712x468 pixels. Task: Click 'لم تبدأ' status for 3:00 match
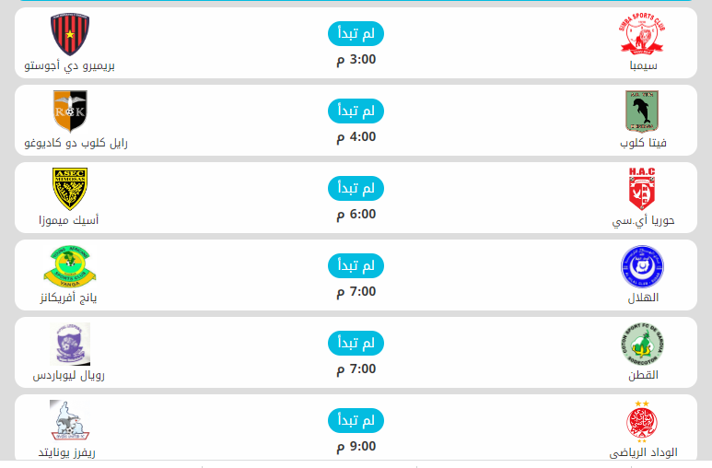[356, 34]
